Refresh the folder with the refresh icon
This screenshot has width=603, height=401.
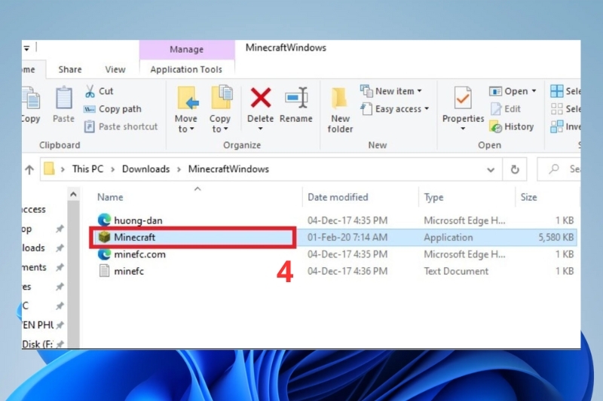[515, 169]
